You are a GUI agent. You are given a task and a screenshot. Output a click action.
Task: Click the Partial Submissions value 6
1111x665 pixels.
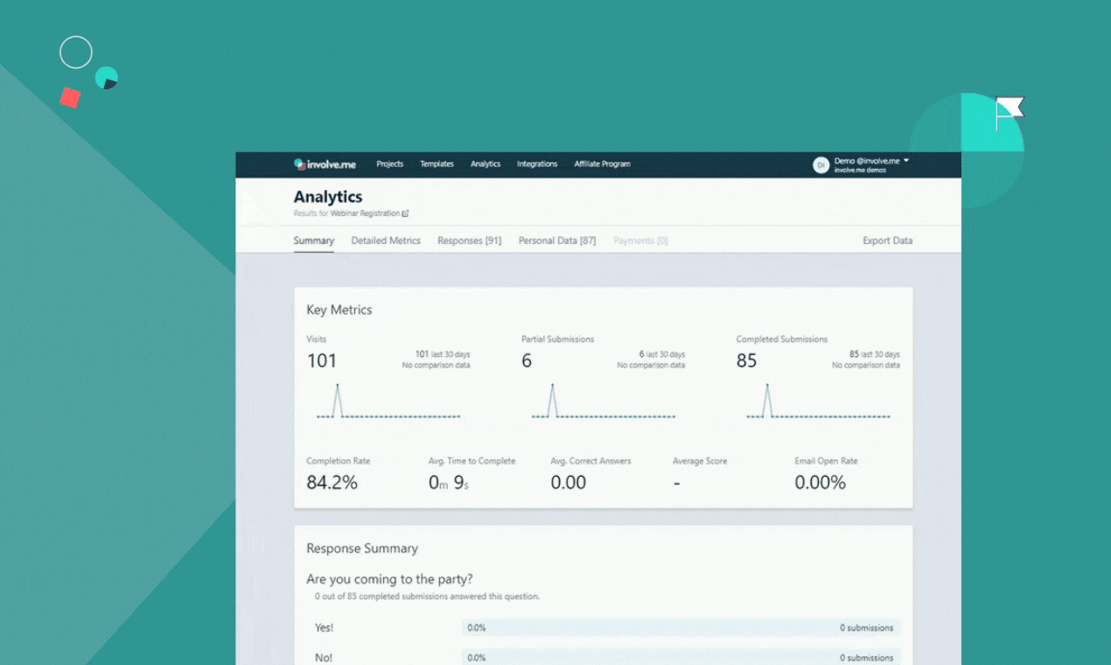coord(527,360)
